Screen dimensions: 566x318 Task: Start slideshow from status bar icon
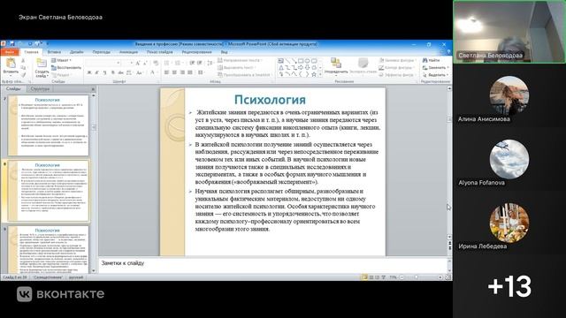click(x=383, y=277)
